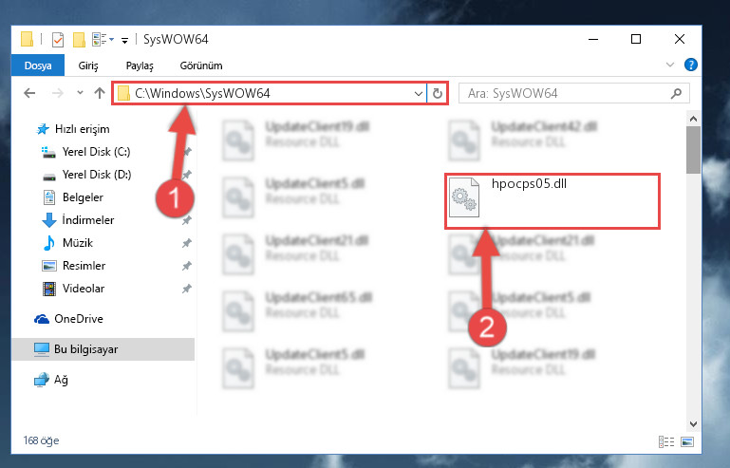Switch to large thumbnails view icon in status bar
The height and width of the screenshot is (468, 730).
point(687,441)
